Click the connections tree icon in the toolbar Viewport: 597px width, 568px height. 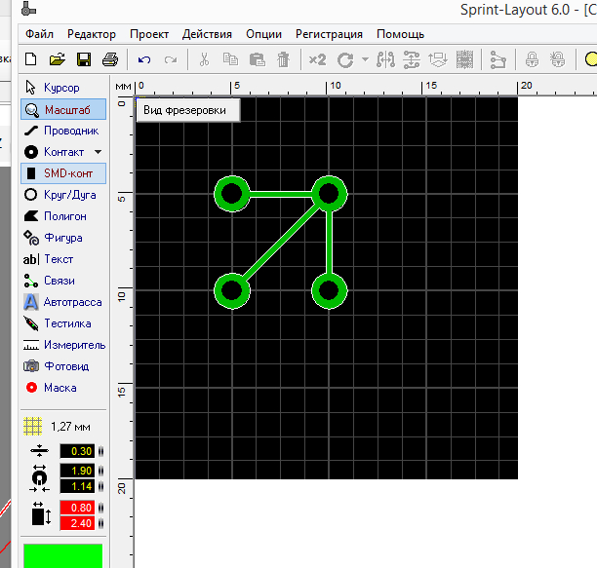coord(498,59)
